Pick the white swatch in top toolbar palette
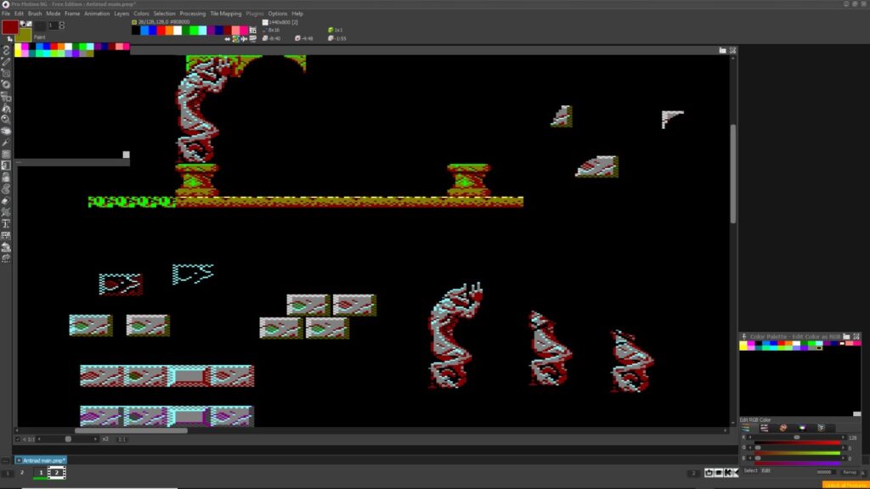The width and height of the screenshot is (870, 489). point(178,31)
